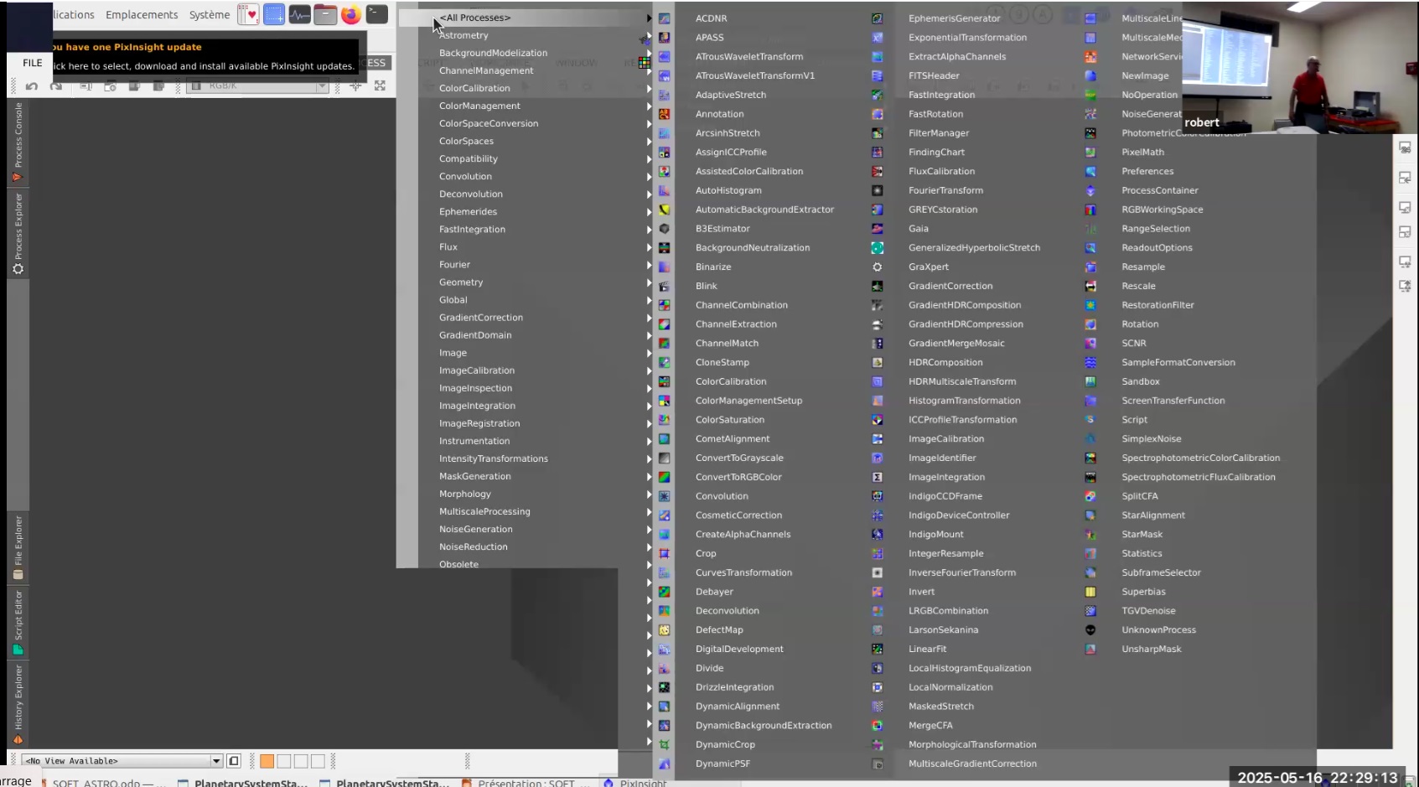Viewport: 1419px width, 787px height.
Task: Open the RGB/K channel dropdown
Action: 256,85
